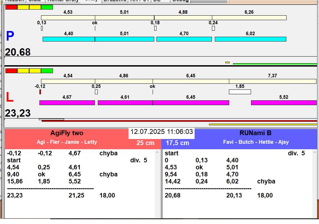Select the magenta bar labeled 4,67
The width and height of the screenshot is (319, 224).
click(67, 103)
